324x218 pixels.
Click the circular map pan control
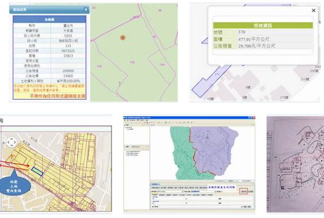pyautogui.click(x=11, y=143)
